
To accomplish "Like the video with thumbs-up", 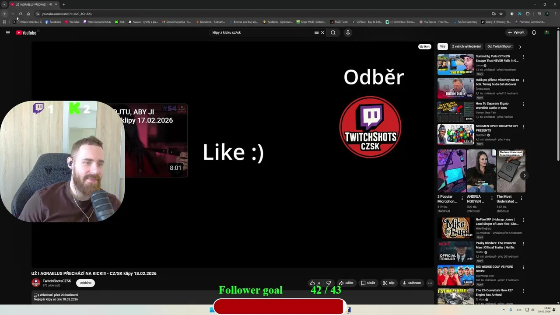I will (x=315, y=283).
